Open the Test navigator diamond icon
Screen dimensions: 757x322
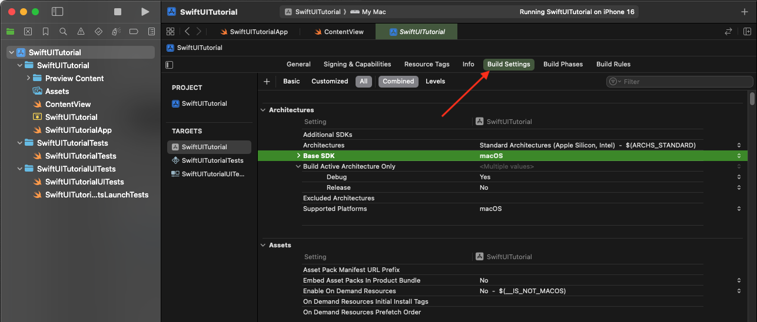[x=98, y=32]
